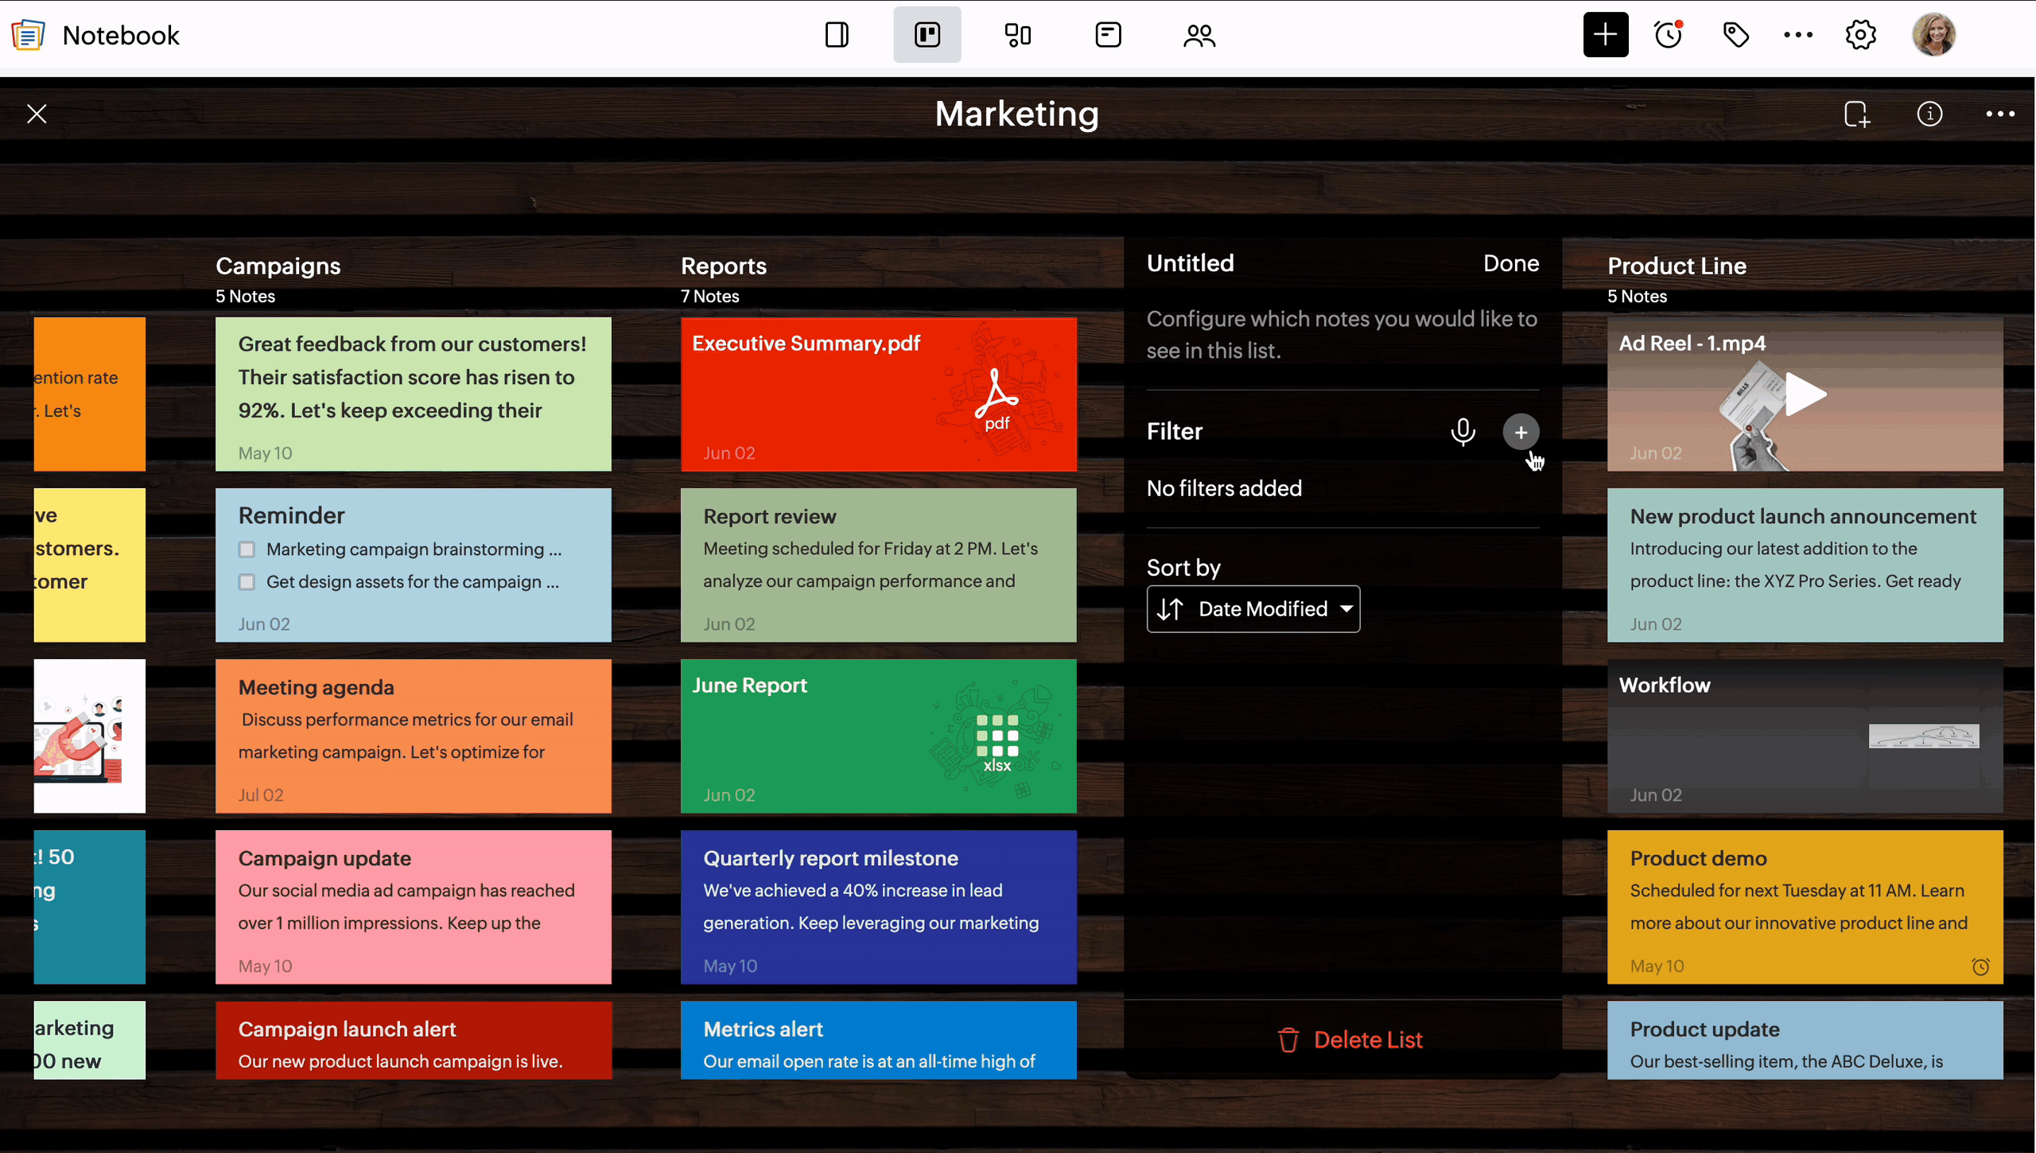Check the Marketing campaign brainstorming checkbox

pos(247,549)
